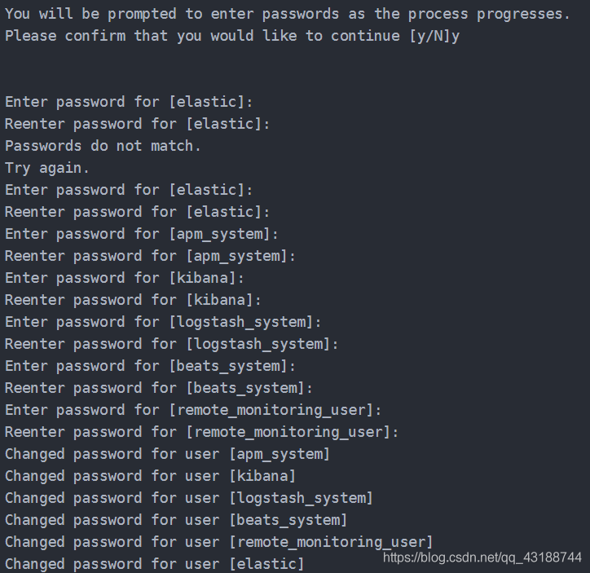Click "Changed password for user [beats_system]" line
Image resolution: width=590 pixels, height=573 pixels.
point(176,520)
